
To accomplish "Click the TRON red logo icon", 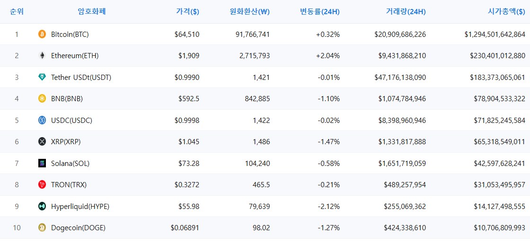I will coord(42,184).
